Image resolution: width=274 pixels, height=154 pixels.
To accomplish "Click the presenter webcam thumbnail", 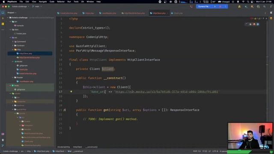I will coord(250,136).
